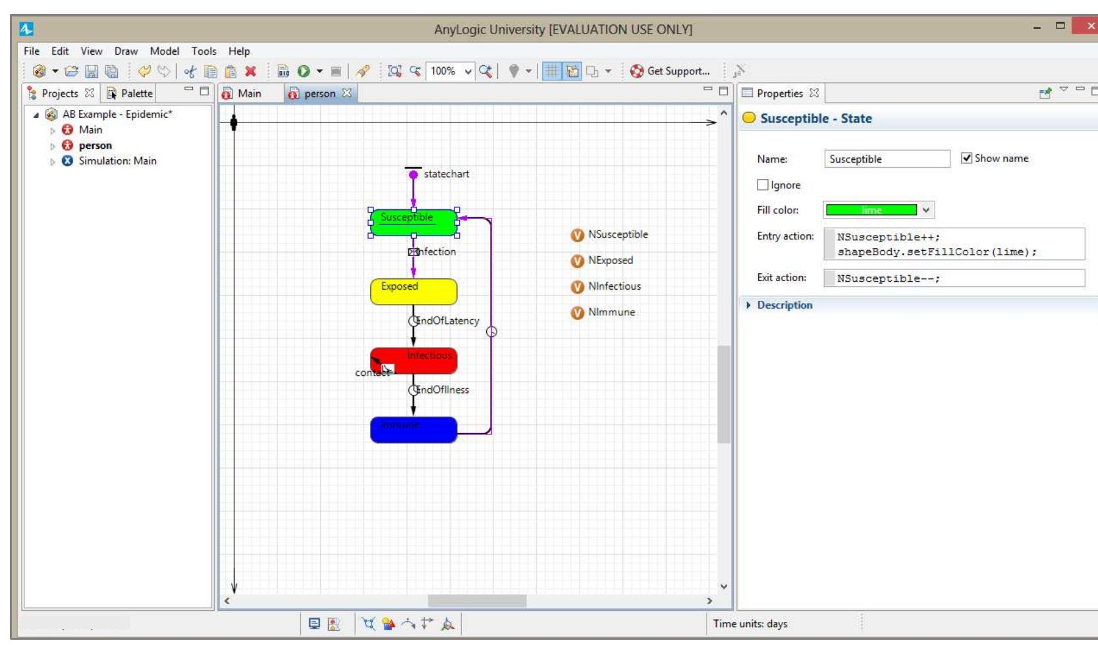
Task: Click the Name input field containing Susceptible
Action: point(887,159)
